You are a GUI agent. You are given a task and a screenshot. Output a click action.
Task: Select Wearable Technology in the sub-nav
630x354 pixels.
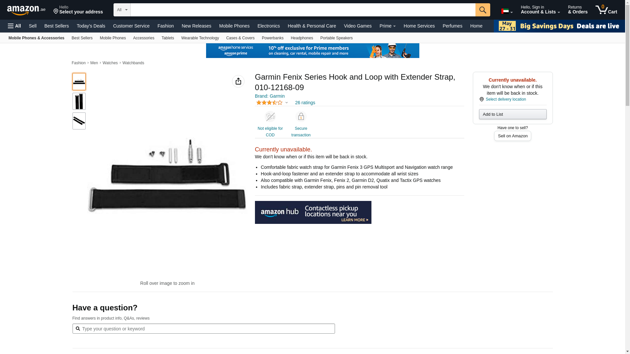pos(200,38)
